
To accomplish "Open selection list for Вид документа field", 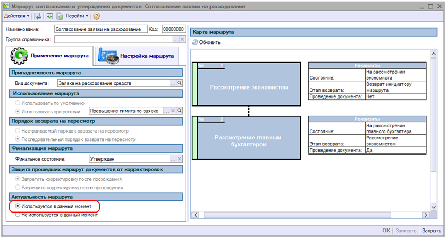I will [x=172, y=83].
